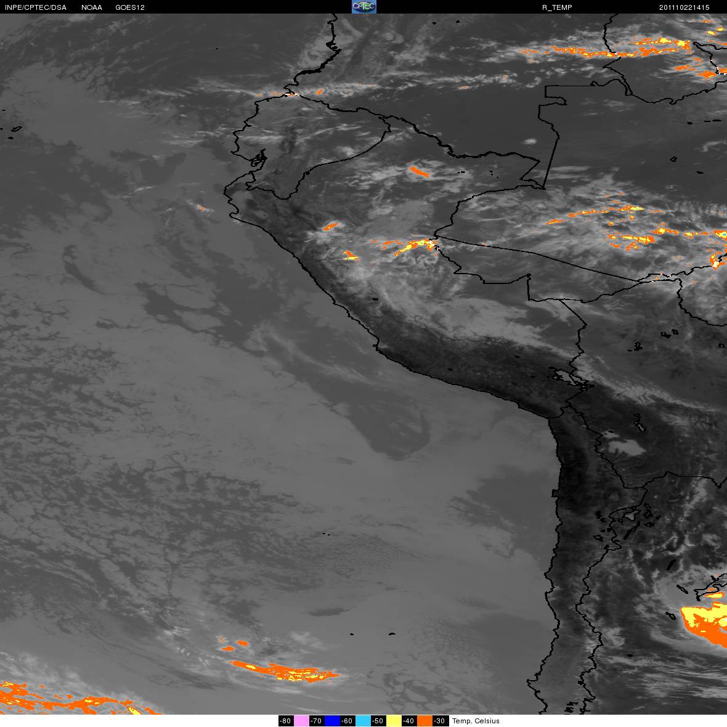Click the -30 legend value

[x=440, y=721]
